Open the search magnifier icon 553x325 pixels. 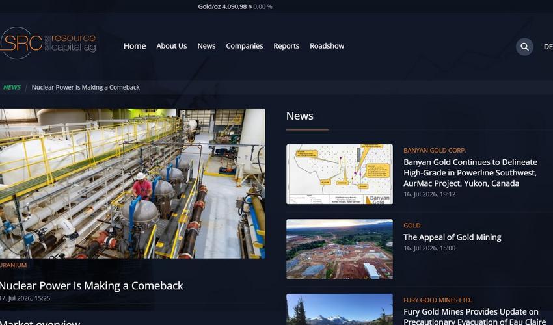524,47
